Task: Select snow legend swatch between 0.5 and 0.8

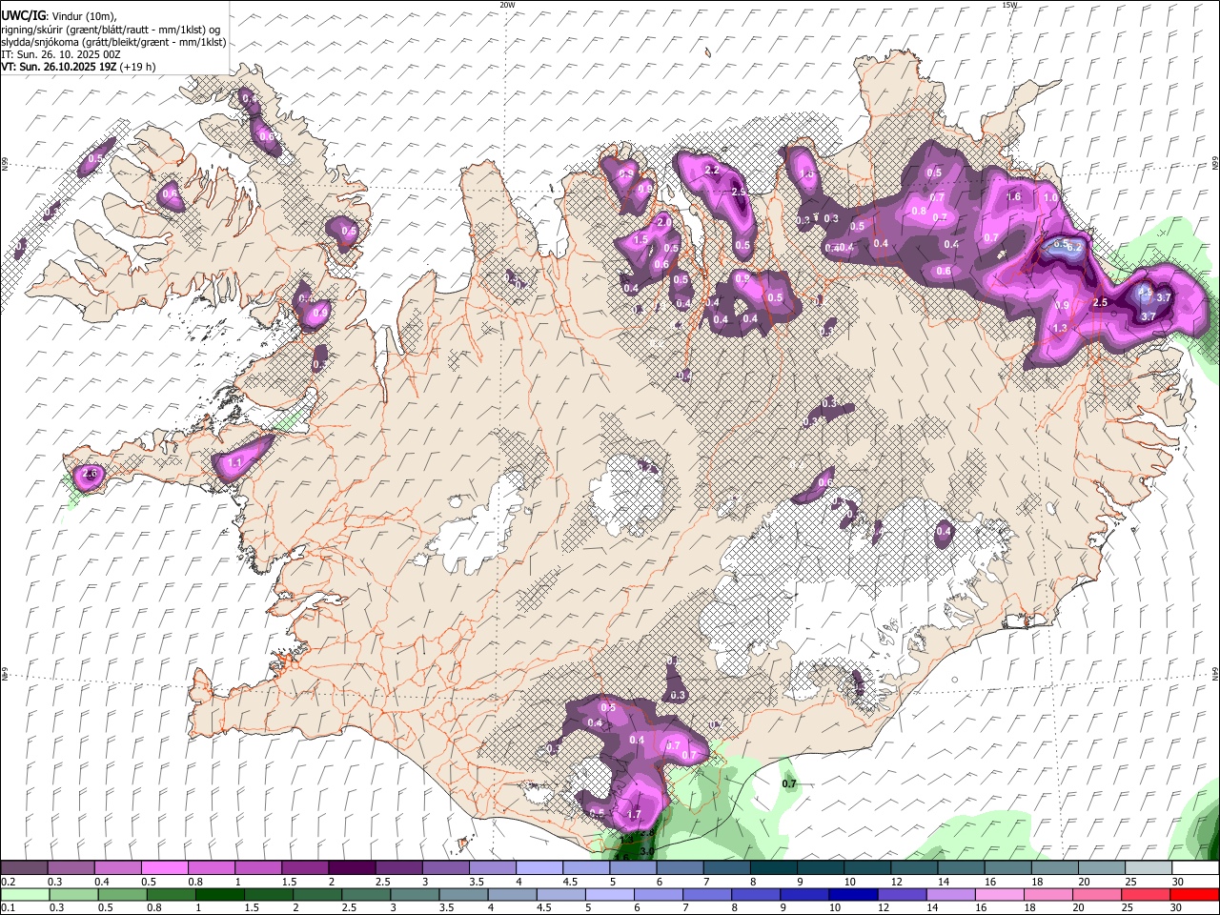Action: [164, 868]
